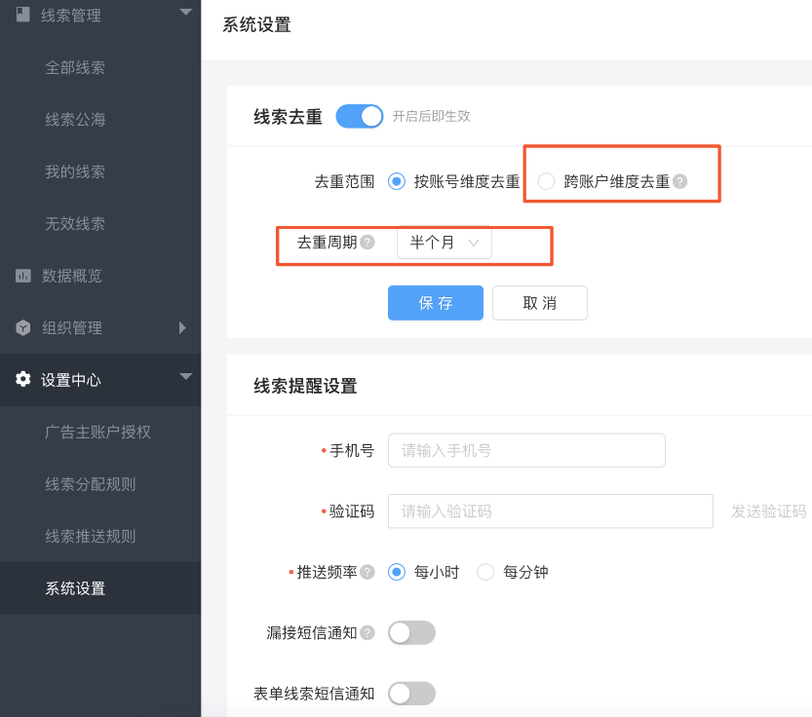Click the 设置中心 gear icon
Image resolution: width=812 pixels, height=717 pixels.
click(22, 380)
